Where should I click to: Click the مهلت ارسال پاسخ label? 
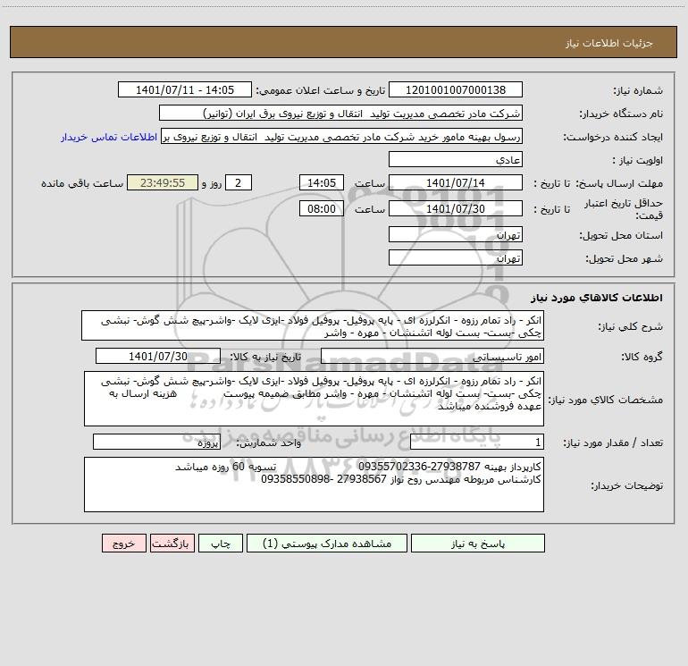(x=619, y=183)
